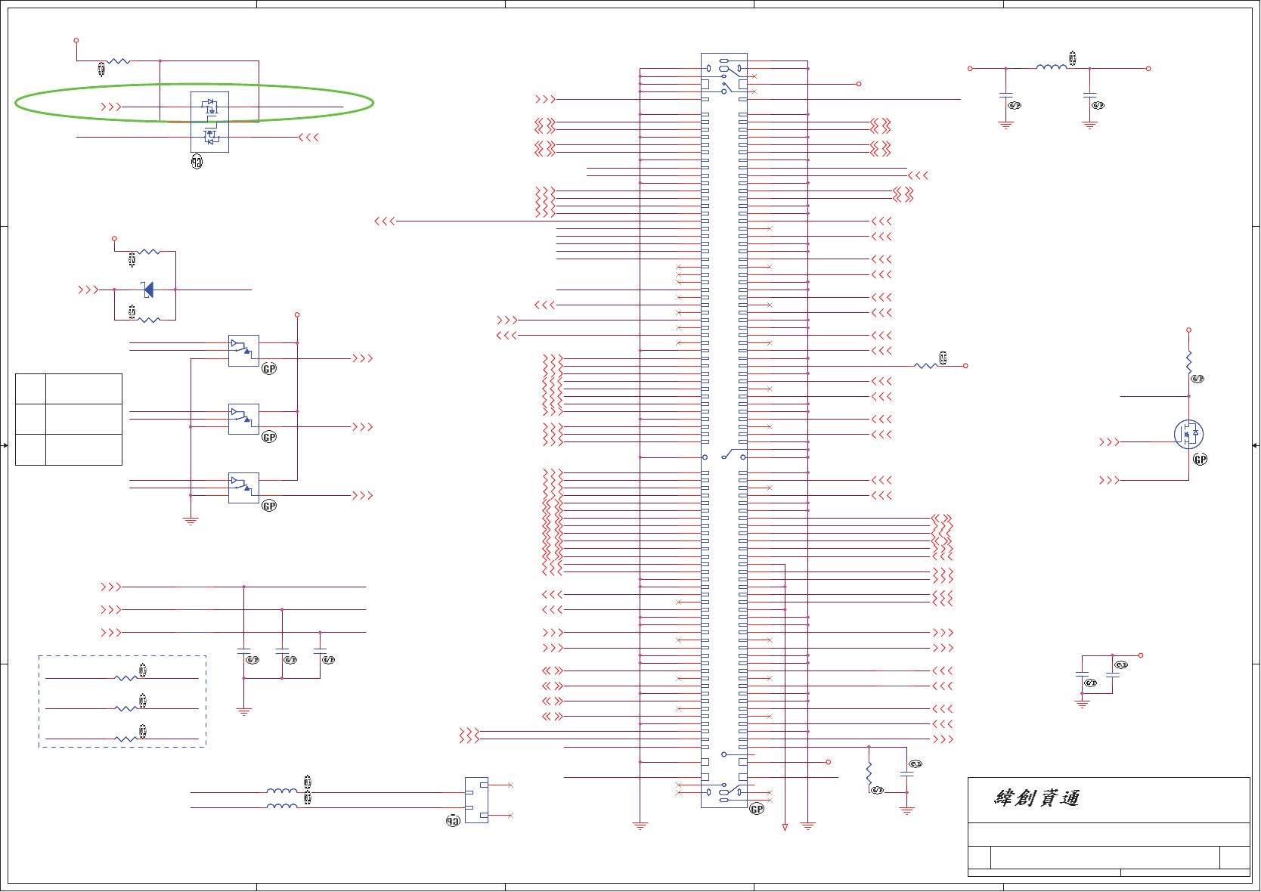Select the second capacitor on the three bus lines
The image size is (1261, 892).
pos(282,650)
